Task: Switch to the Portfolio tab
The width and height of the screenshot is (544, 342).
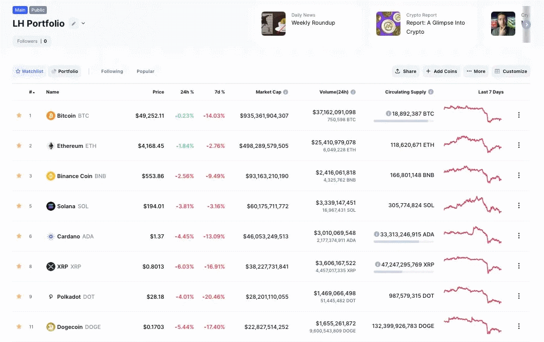Action: 64,71
